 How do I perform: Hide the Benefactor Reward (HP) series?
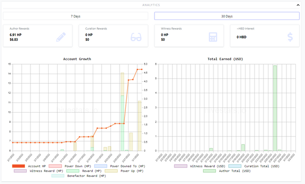[x=79, y=176]
